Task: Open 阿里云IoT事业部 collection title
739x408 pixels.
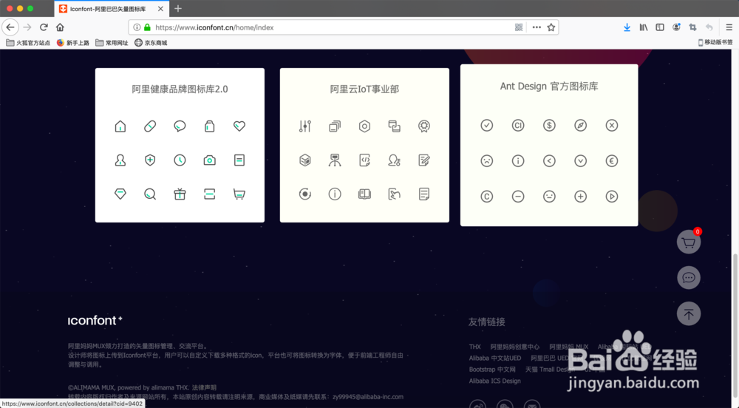Action: click(x=364, y=89)
